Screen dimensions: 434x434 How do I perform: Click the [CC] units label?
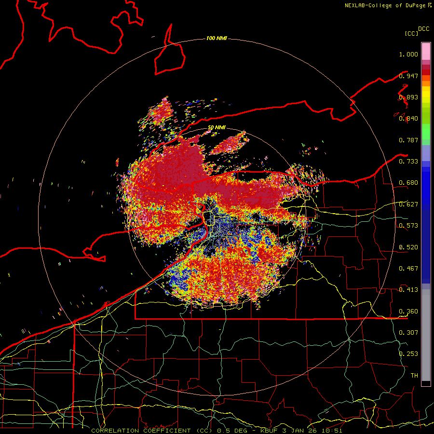(x=411, y=33)
